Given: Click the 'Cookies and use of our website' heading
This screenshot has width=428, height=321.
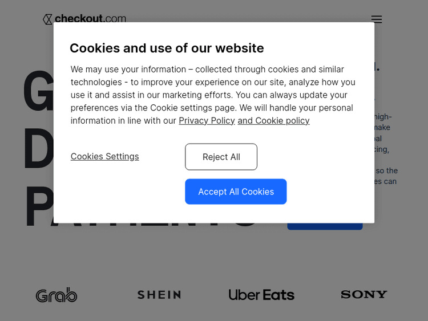Looking at the screenshot, I should coord(167,48).
